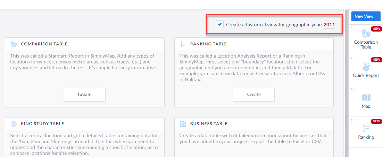Click the Ring Study Table target icon
Screen dimensions: 383x157
coord(14,124)
